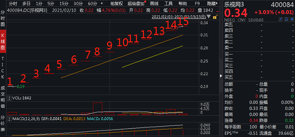The width and height of the screenshot is (295, 137).
Task: Open the 工具 menu
Action: [169, 4]
